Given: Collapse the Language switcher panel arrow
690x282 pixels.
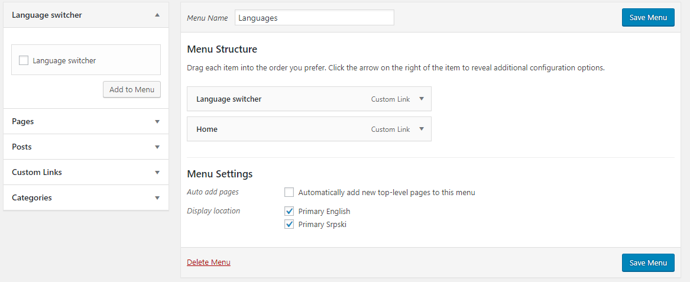Looking at the screenshot, I should click(157, 15).
